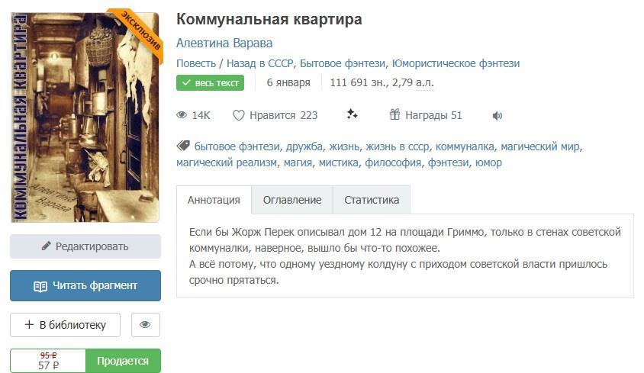This screenshot has height=373, width=644.
Task: Click the Читать фрагмент button
Action: click(85, 285)
